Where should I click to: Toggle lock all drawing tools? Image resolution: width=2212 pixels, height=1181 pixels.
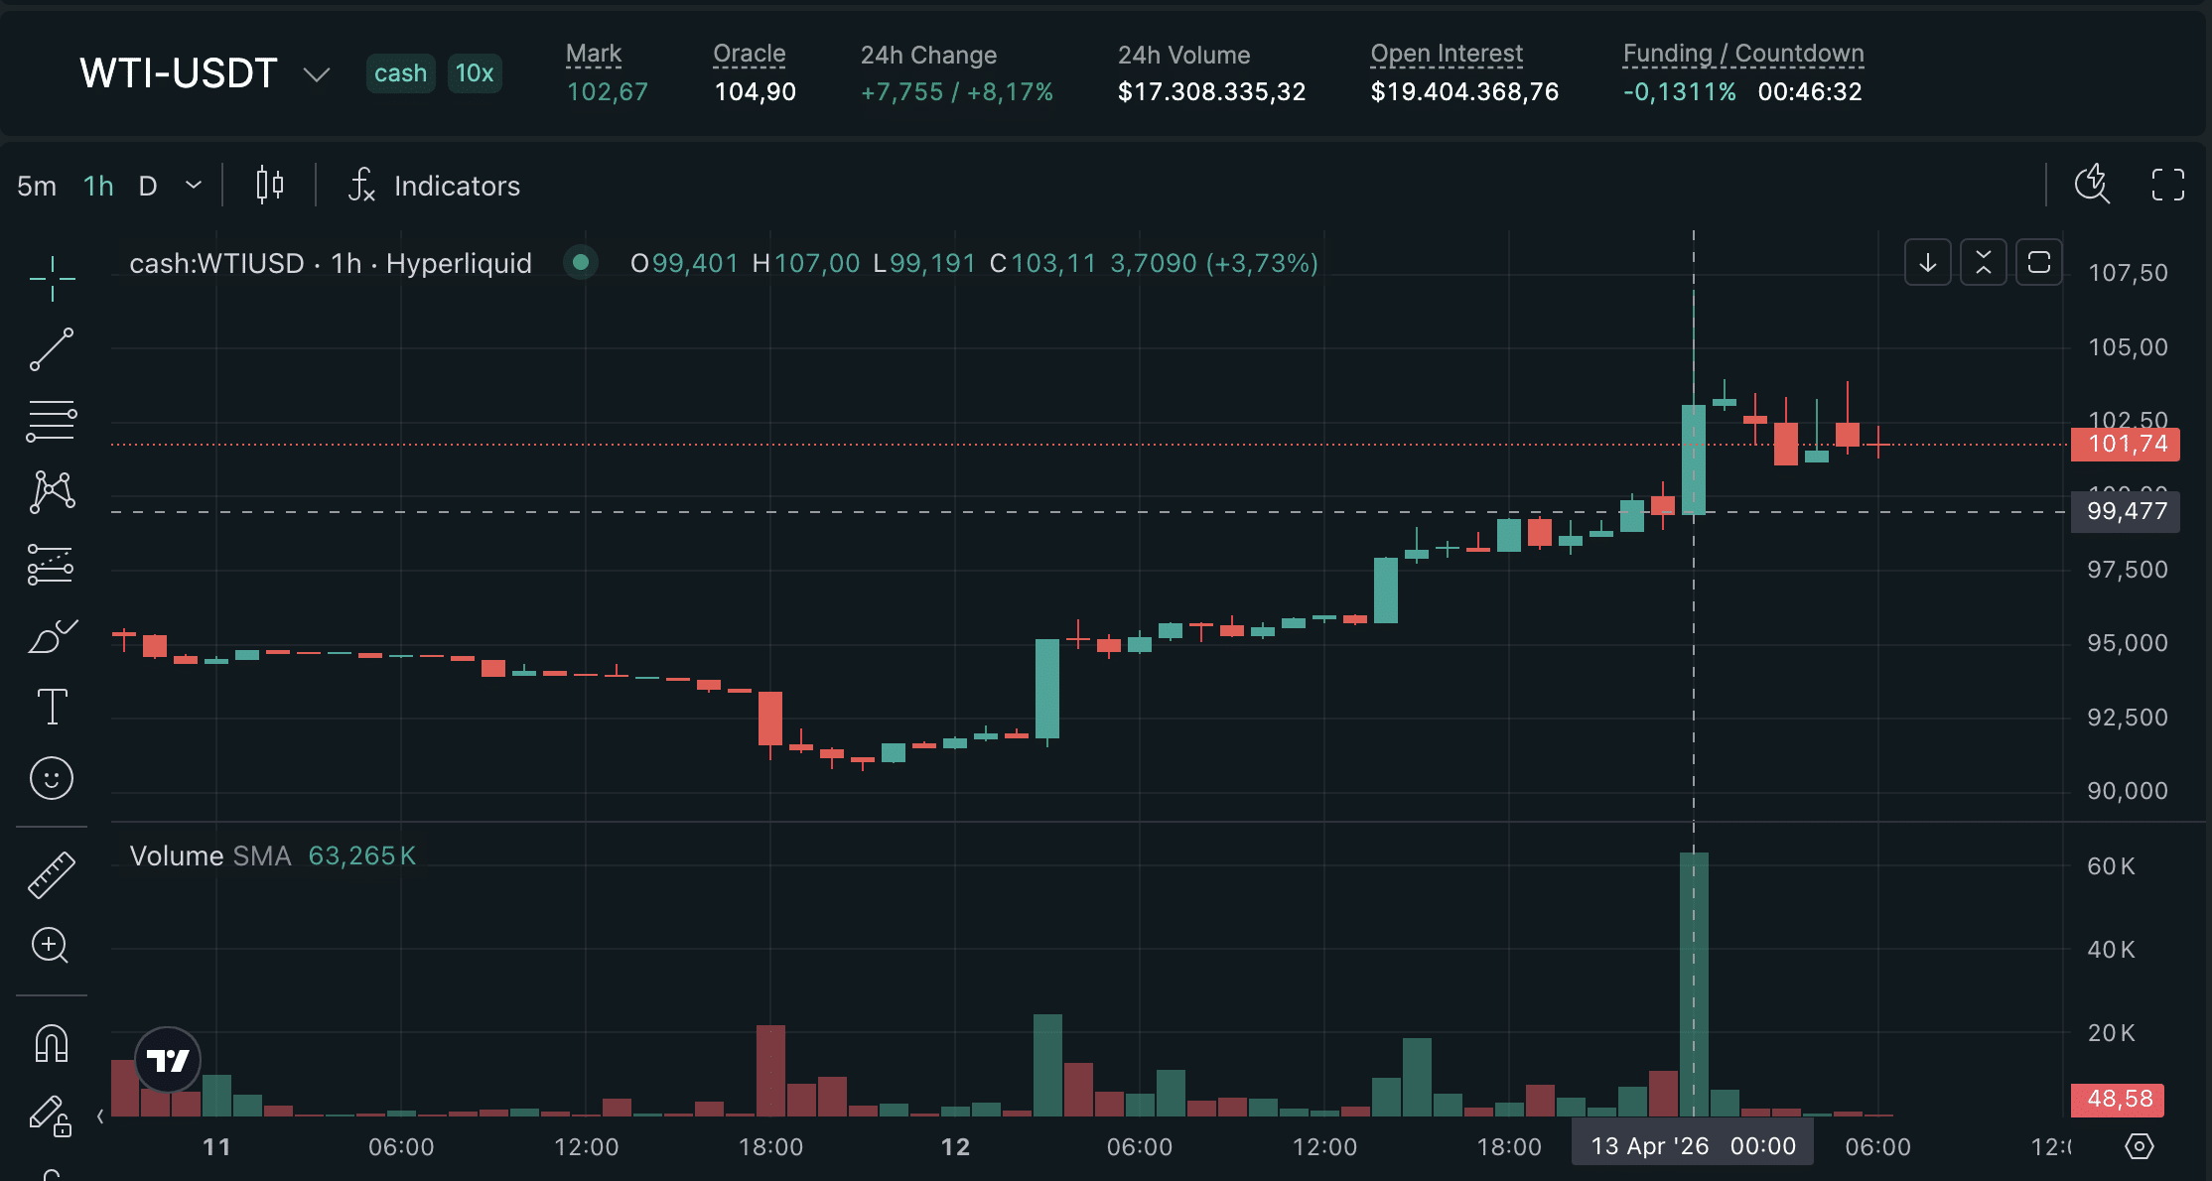tap(52, 1115)
